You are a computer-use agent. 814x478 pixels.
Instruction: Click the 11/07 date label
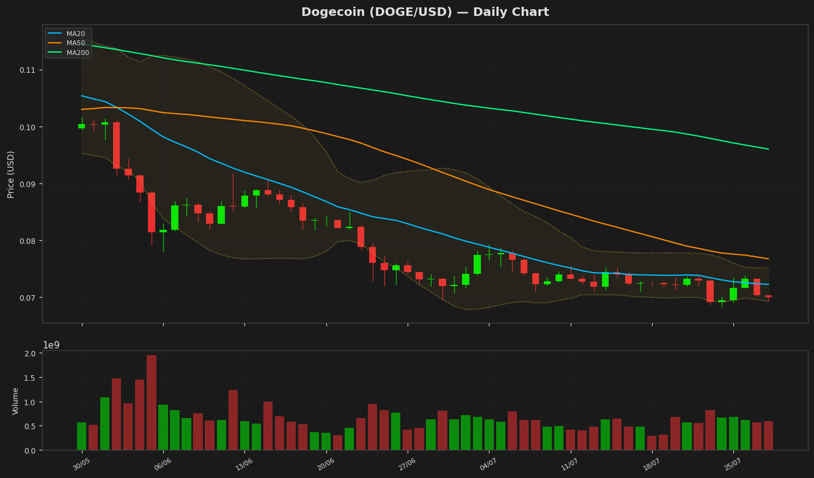(570, 465)
